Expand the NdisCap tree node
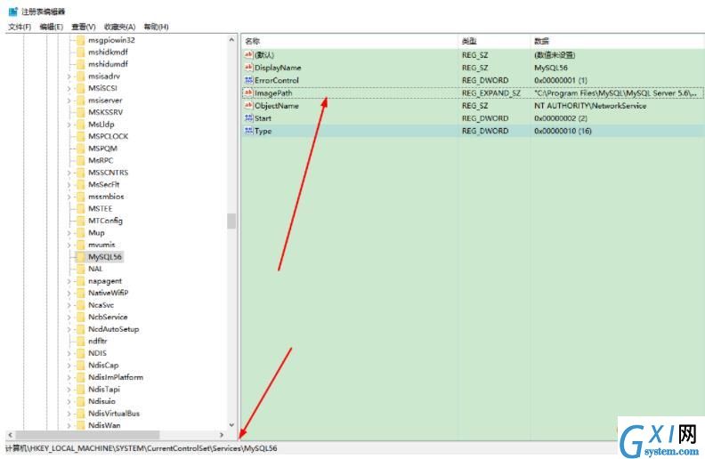The width and height of the screenshot is (705, 459). [69, 365]
